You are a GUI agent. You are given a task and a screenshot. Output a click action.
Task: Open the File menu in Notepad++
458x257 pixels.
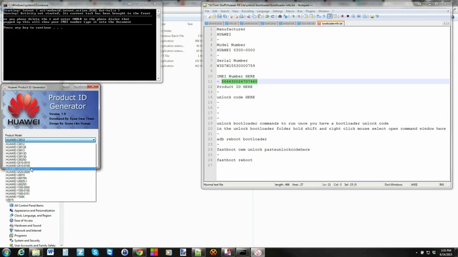(x=207, y=11)
